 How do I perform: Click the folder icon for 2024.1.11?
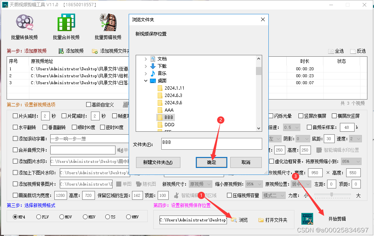160,88
